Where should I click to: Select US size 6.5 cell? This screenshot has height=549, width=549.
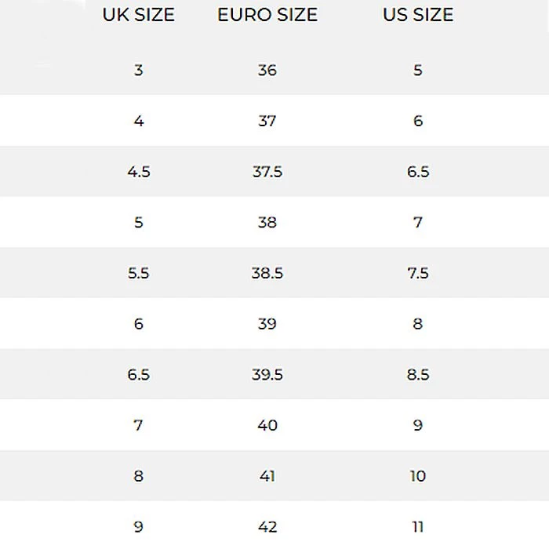coord(418,172)
